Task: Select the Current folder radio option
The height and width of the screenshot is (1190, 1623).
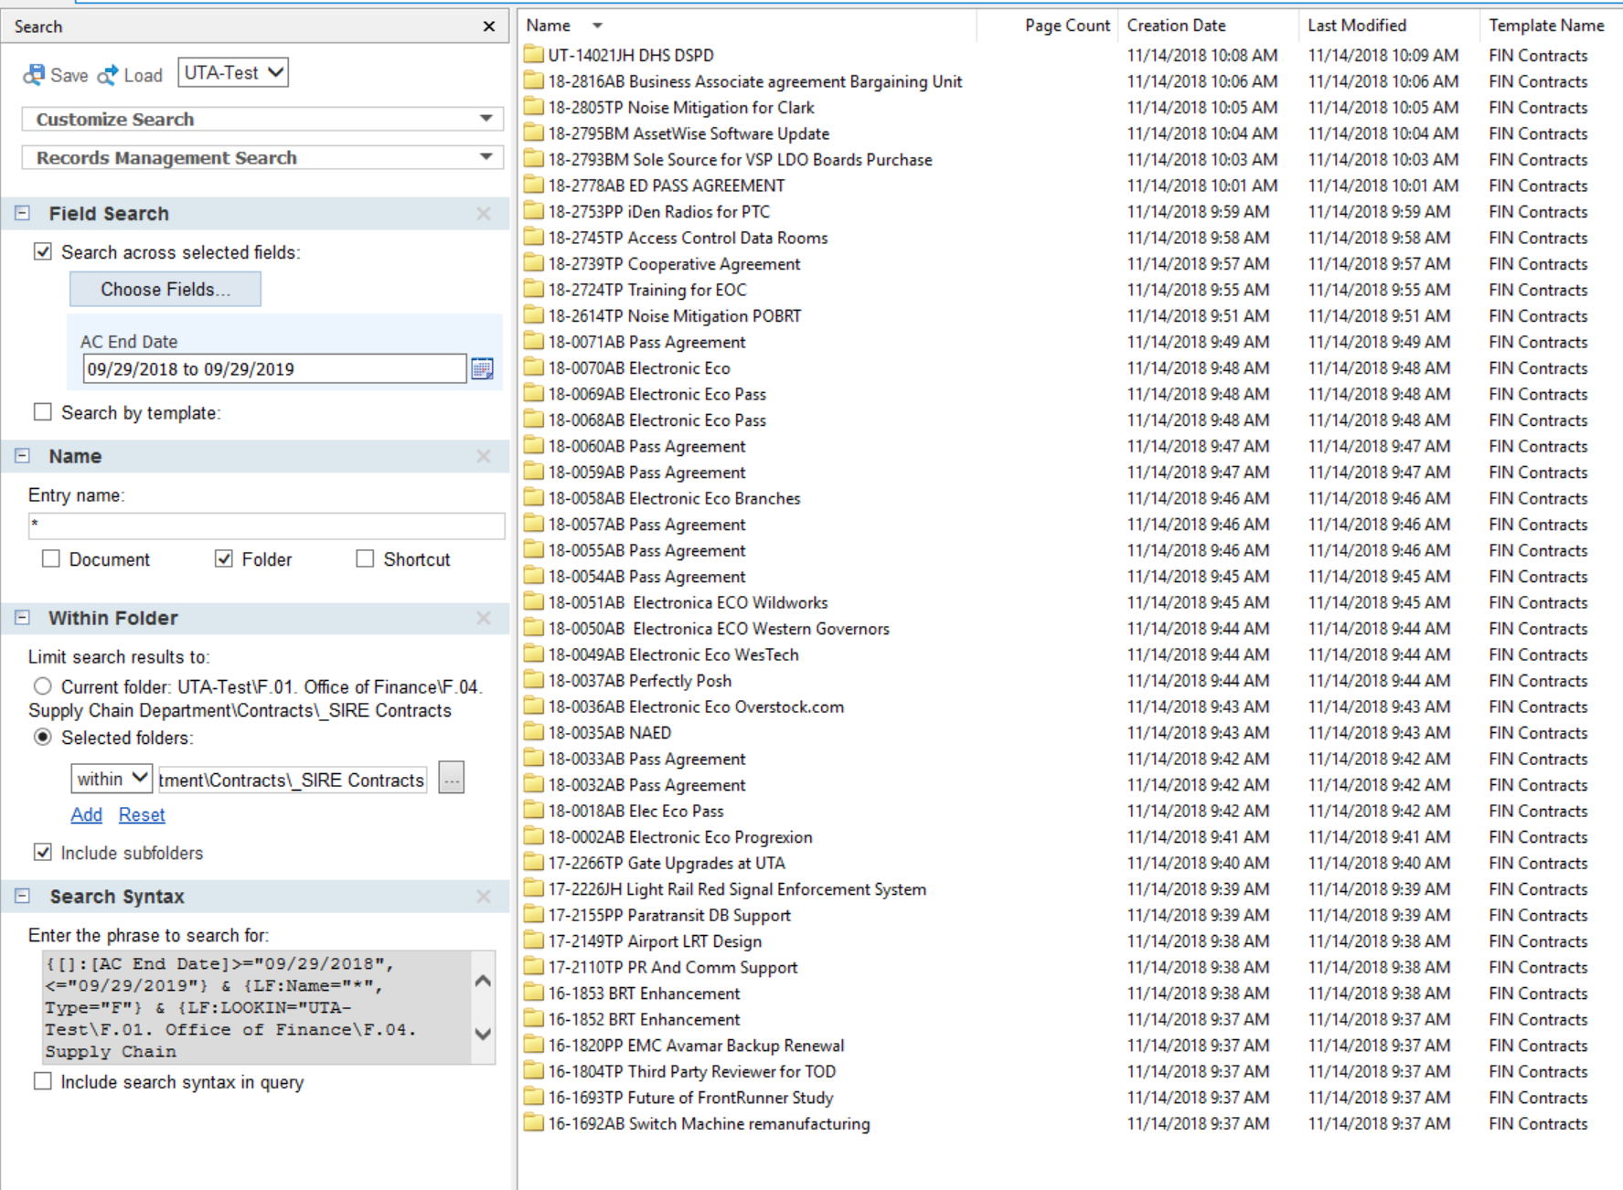Action: [x=43, y=686]
